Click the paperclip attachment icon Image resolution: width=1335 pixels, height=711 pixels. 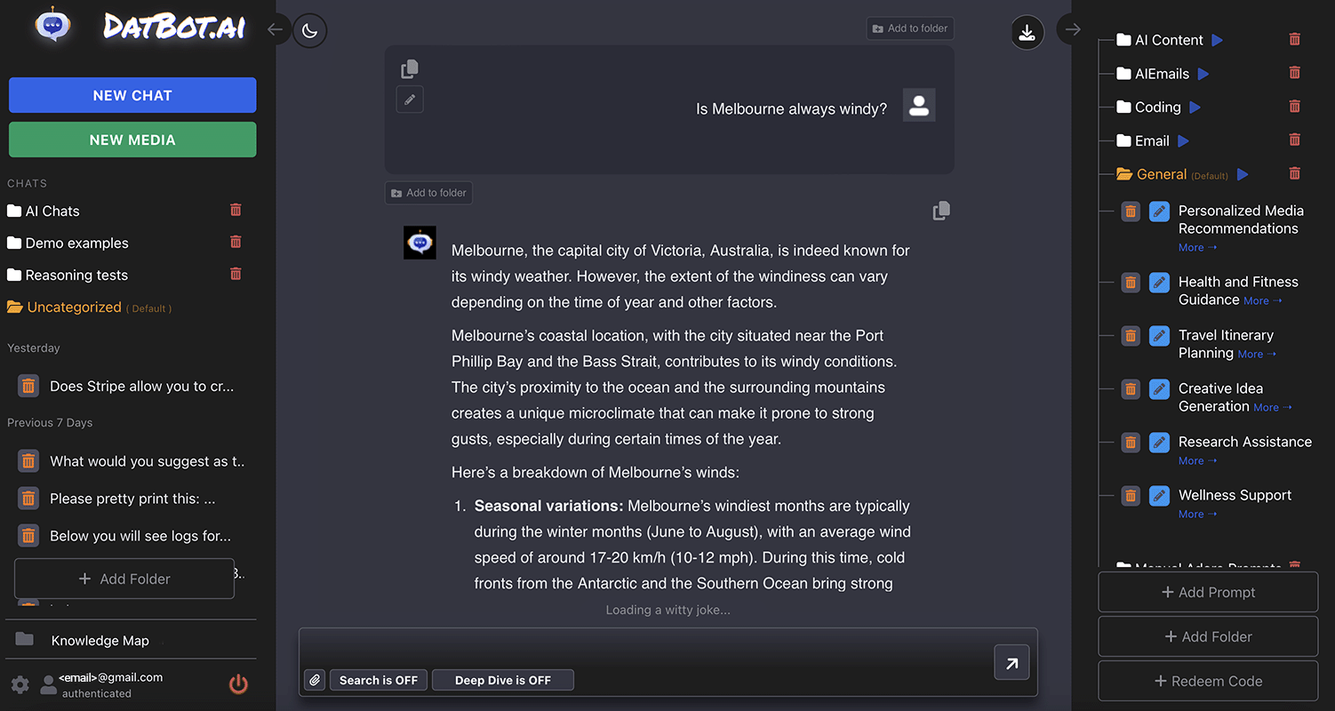pyautogui.click(x=315, y=680)
